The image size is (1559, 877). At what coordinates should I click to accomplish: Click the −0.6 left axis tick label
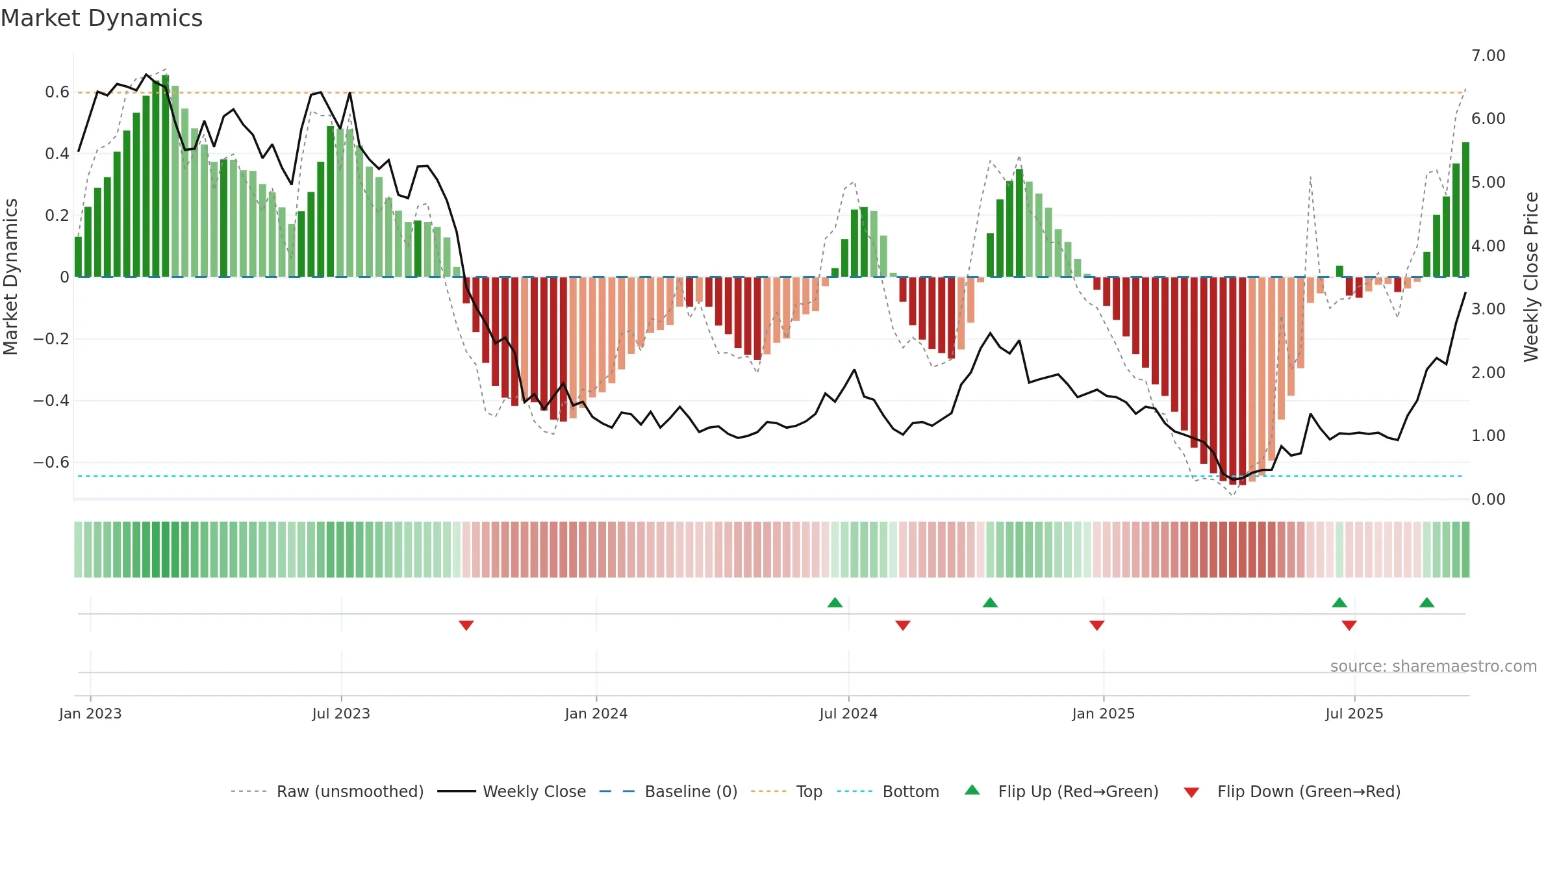[51, 463]
